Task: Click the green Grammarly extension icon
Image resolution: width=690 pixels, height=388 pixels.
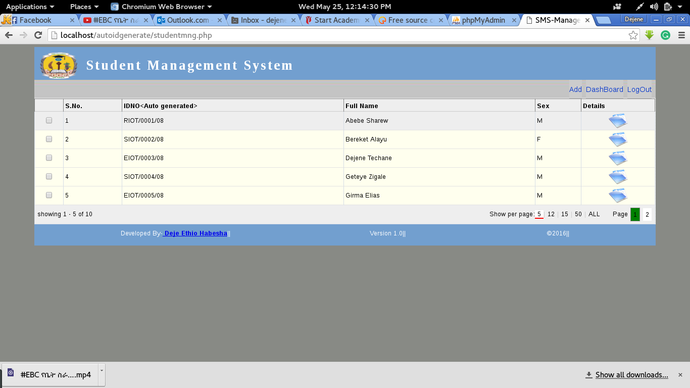Action: click(x=665, y=35)
